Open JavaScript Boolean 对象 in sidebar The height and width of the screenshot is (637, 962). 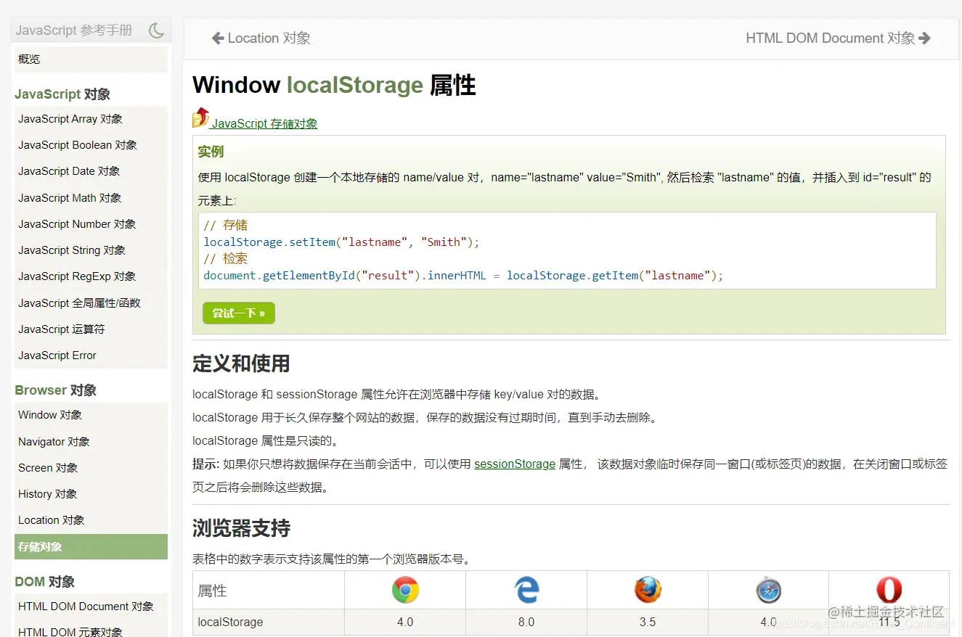91,145
